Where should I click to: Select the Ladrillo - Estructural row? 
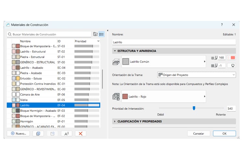pyautogui.click(x=53, y=52)
